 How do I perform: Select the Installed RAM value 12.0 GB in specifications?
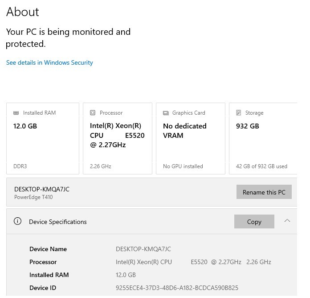pos(126,275)
